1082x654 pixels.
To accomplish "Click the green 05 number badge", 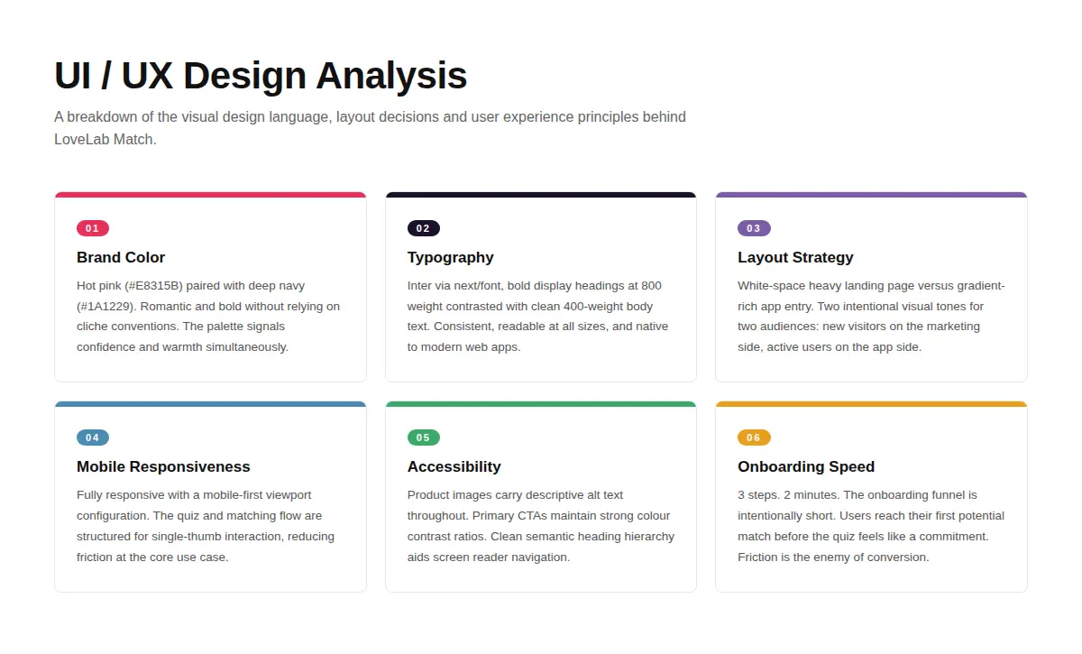I will [424, 438].
